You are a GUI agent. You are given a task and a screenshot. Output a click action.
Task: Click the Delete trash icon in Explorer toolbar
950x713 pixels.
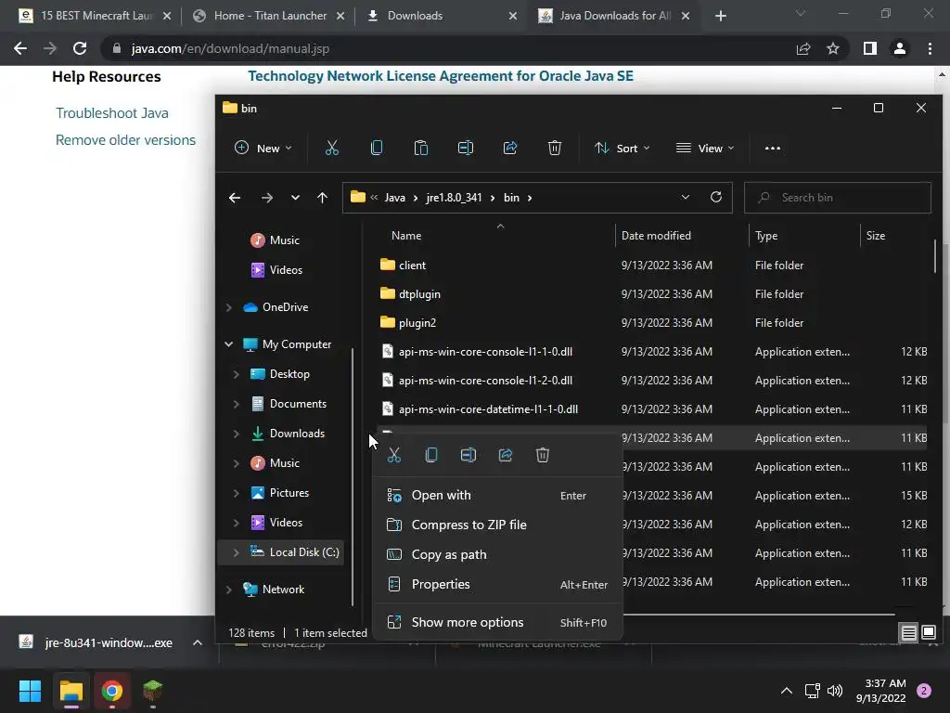tap(555, 148)
